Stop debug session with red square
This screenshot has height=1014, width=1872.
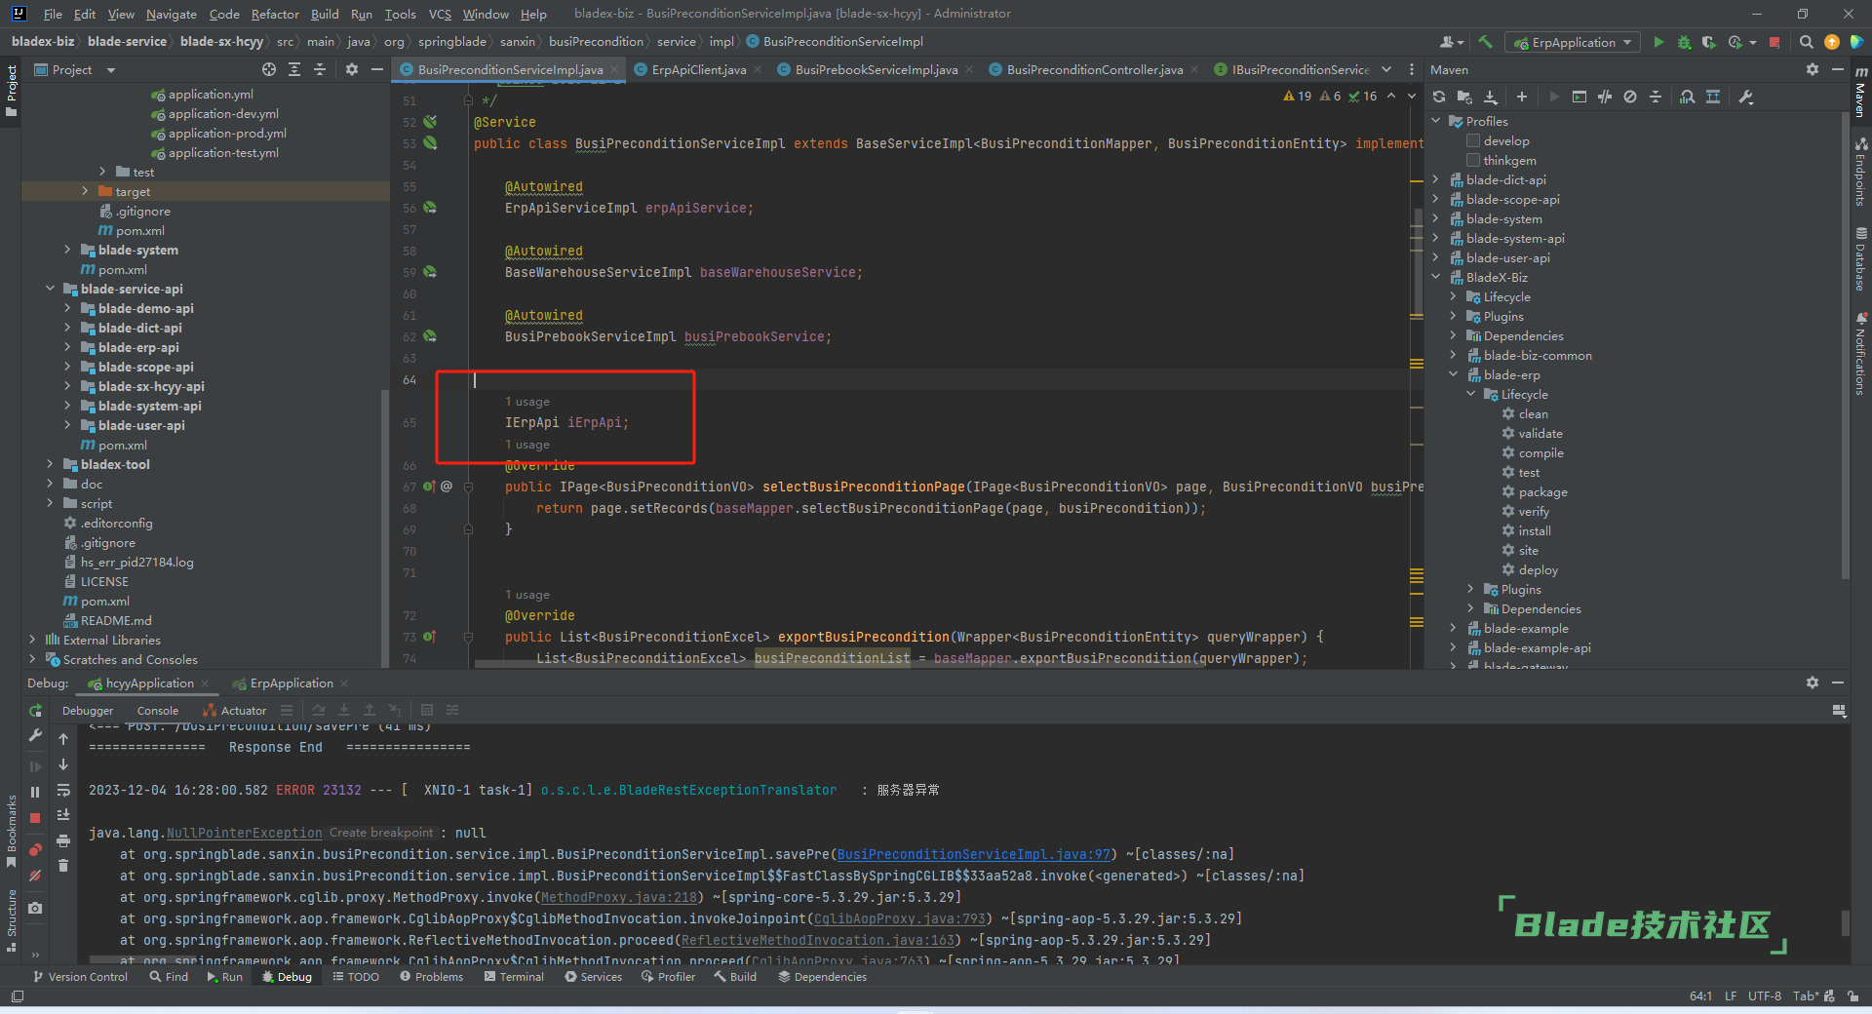(35, 818)
